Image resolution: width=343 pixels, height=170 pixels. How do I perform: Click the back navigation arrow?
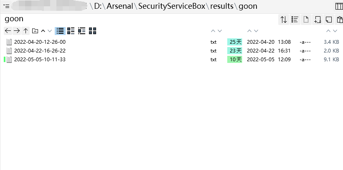(x=8, y=31)
